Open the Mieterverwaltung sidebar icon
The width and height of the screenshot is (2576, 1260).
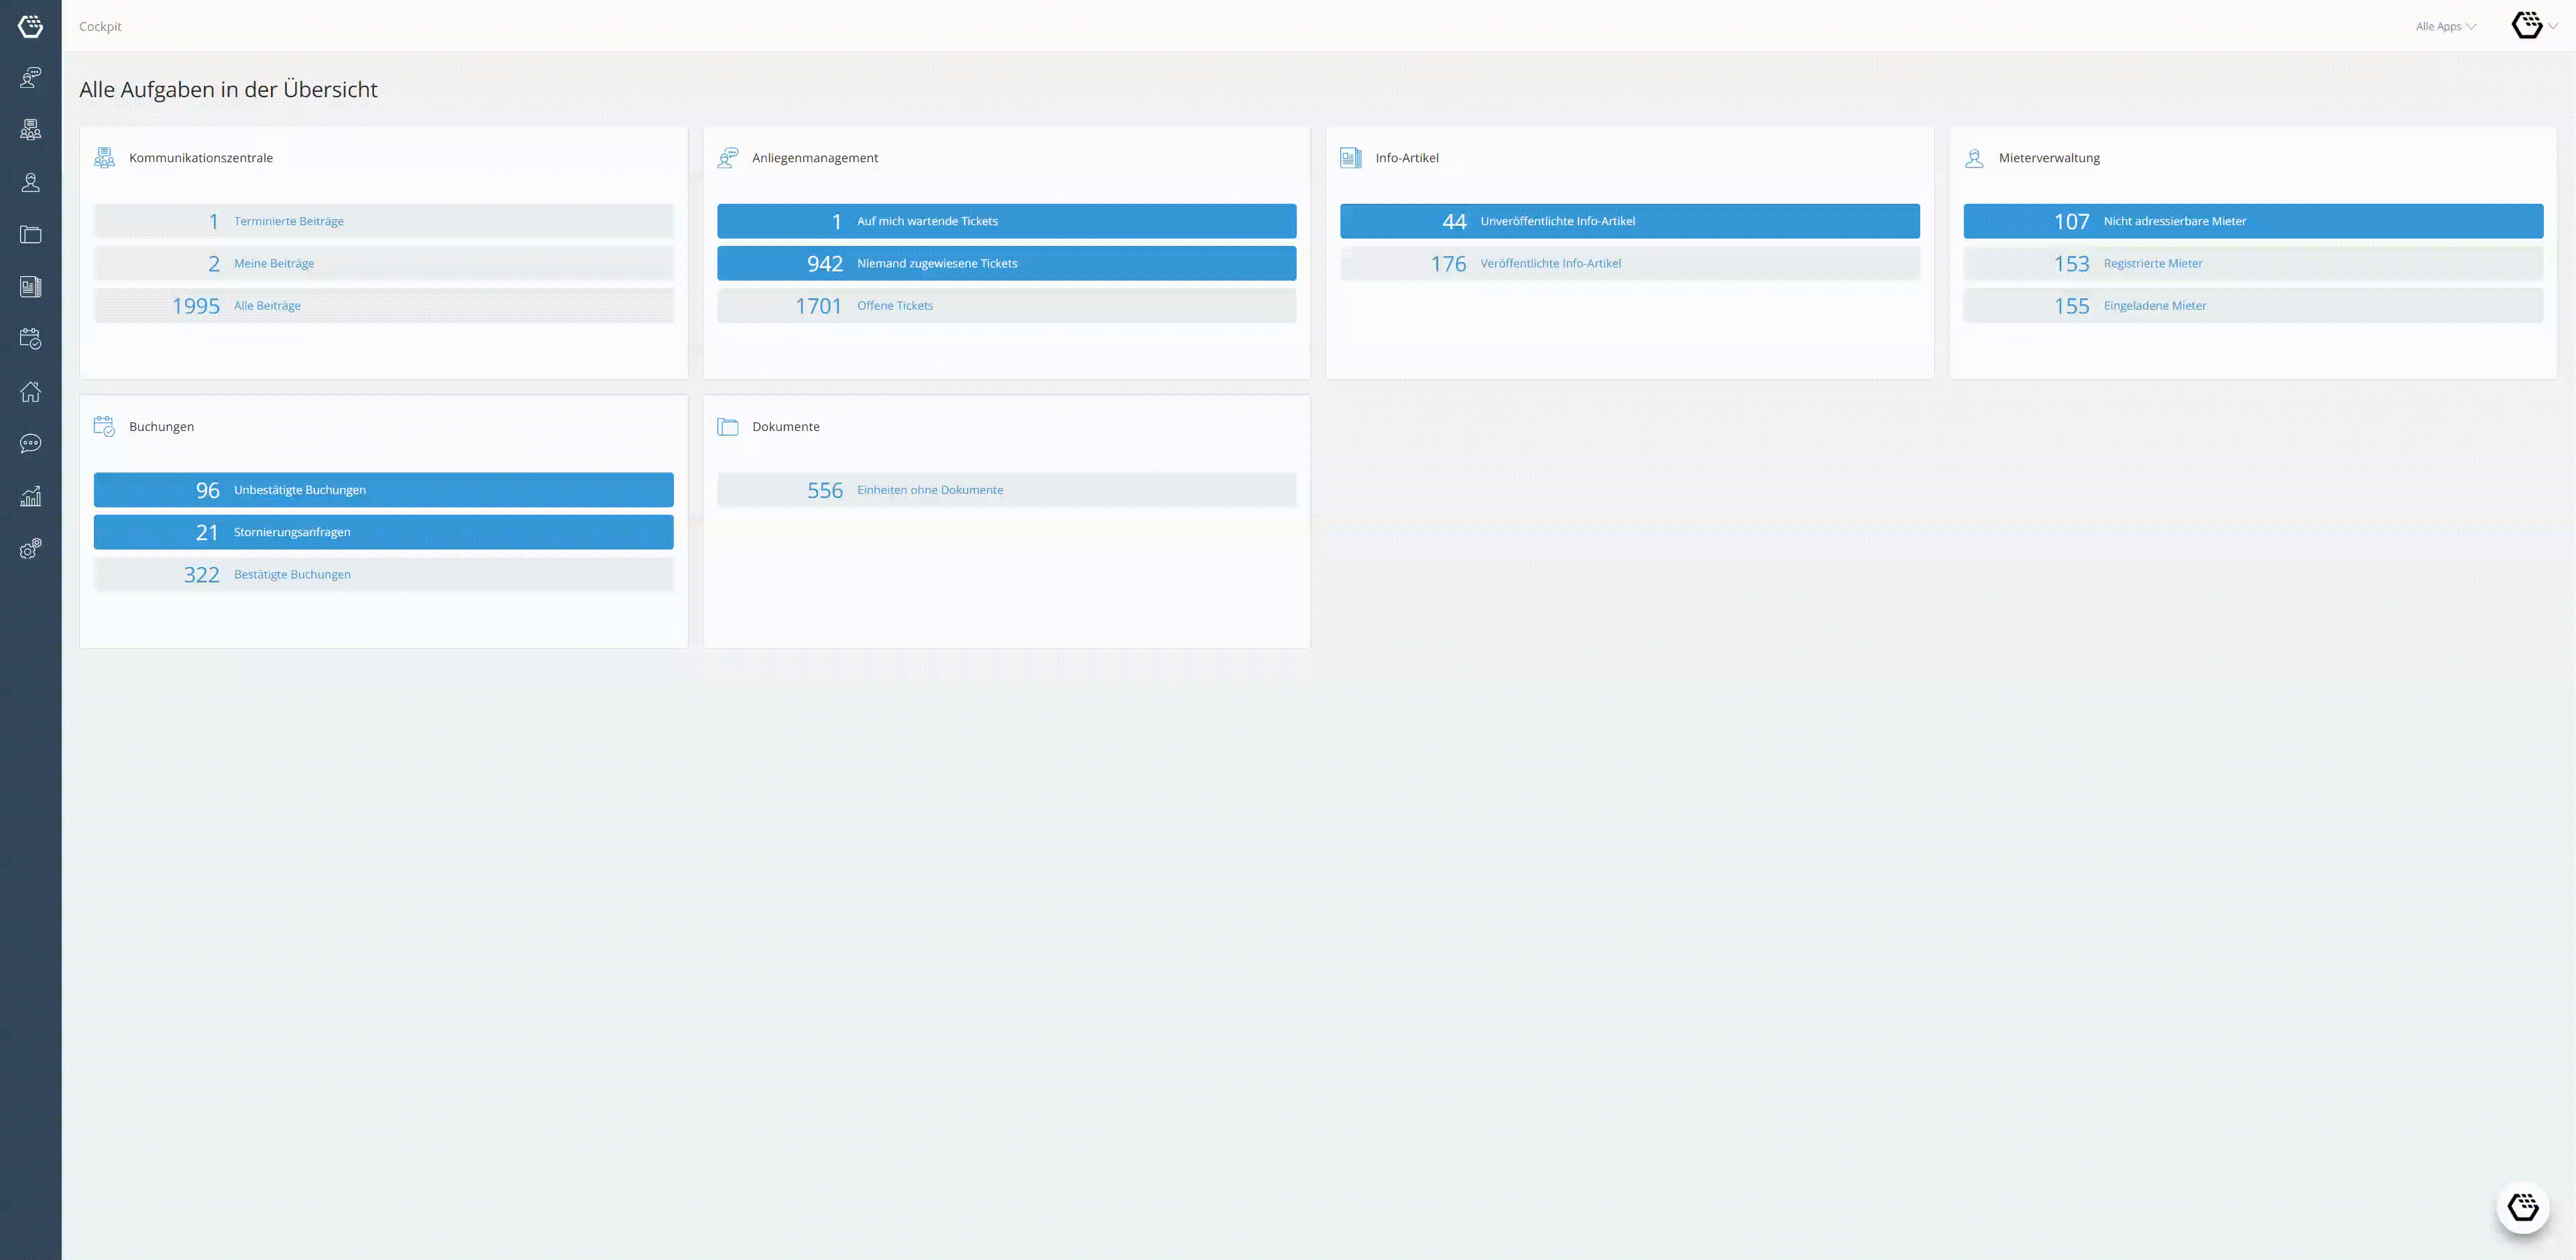pos(30,182)
